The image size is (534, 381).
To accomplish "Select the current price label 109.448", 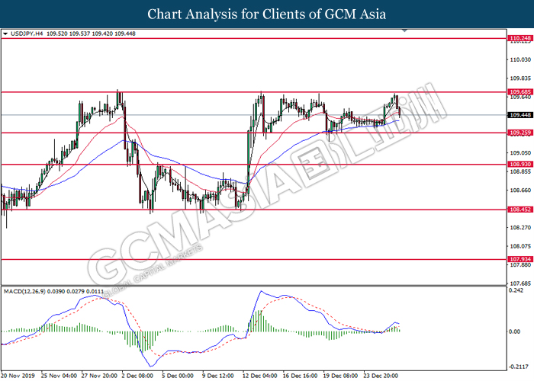I will click(520, 115).
